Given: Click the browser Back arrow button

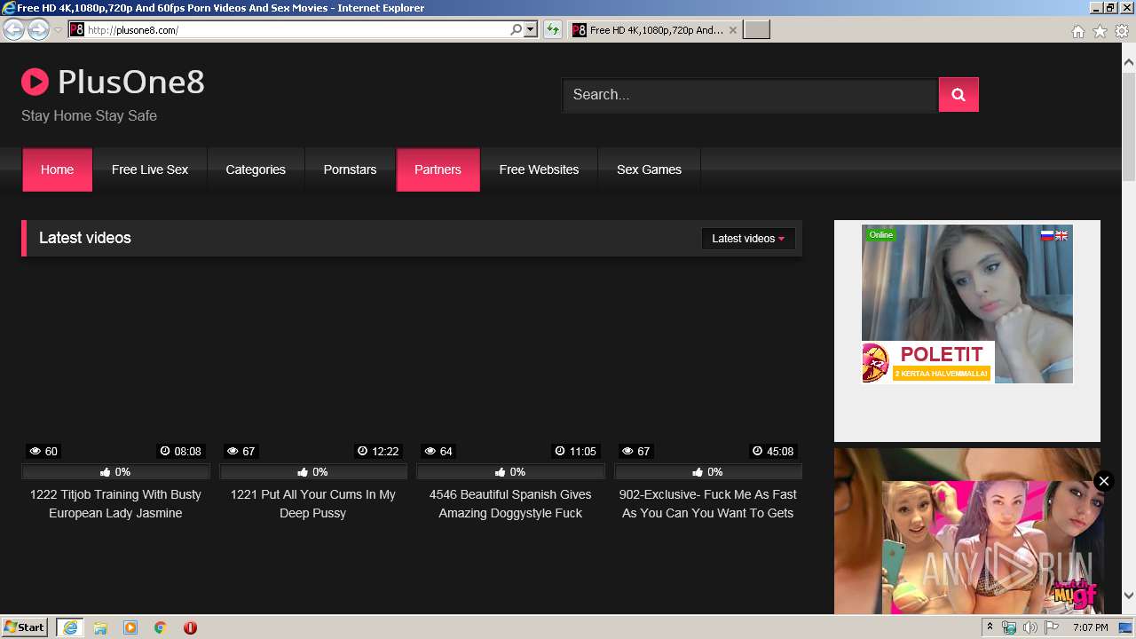Looking at the screenshot, I should (13, 30).
